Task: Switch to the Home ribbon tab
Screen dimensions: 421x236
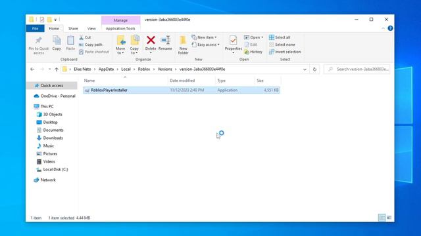Action: tap(54, 28)
